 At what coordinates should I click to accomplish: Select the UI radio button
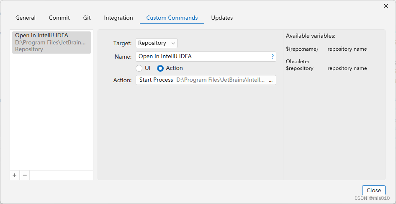(139, 68)
